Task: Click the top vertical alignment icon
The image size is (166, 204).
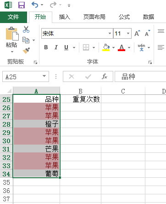Action: (161, 31)
